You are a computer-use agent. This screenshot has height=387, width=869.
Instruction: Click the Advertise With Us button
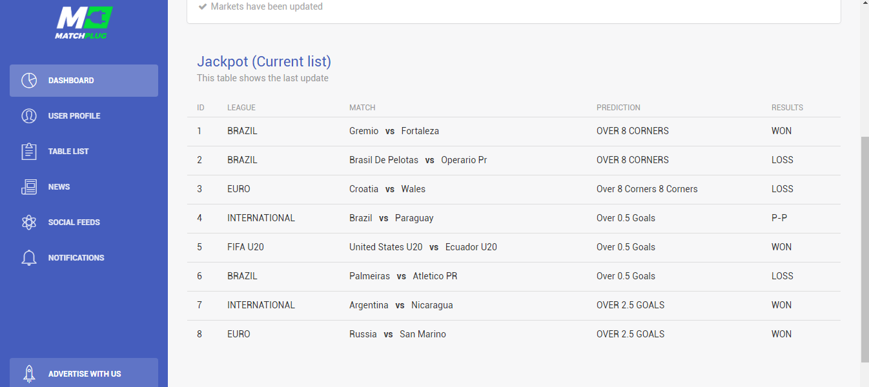pyautogui.click(x=84, y=373)
